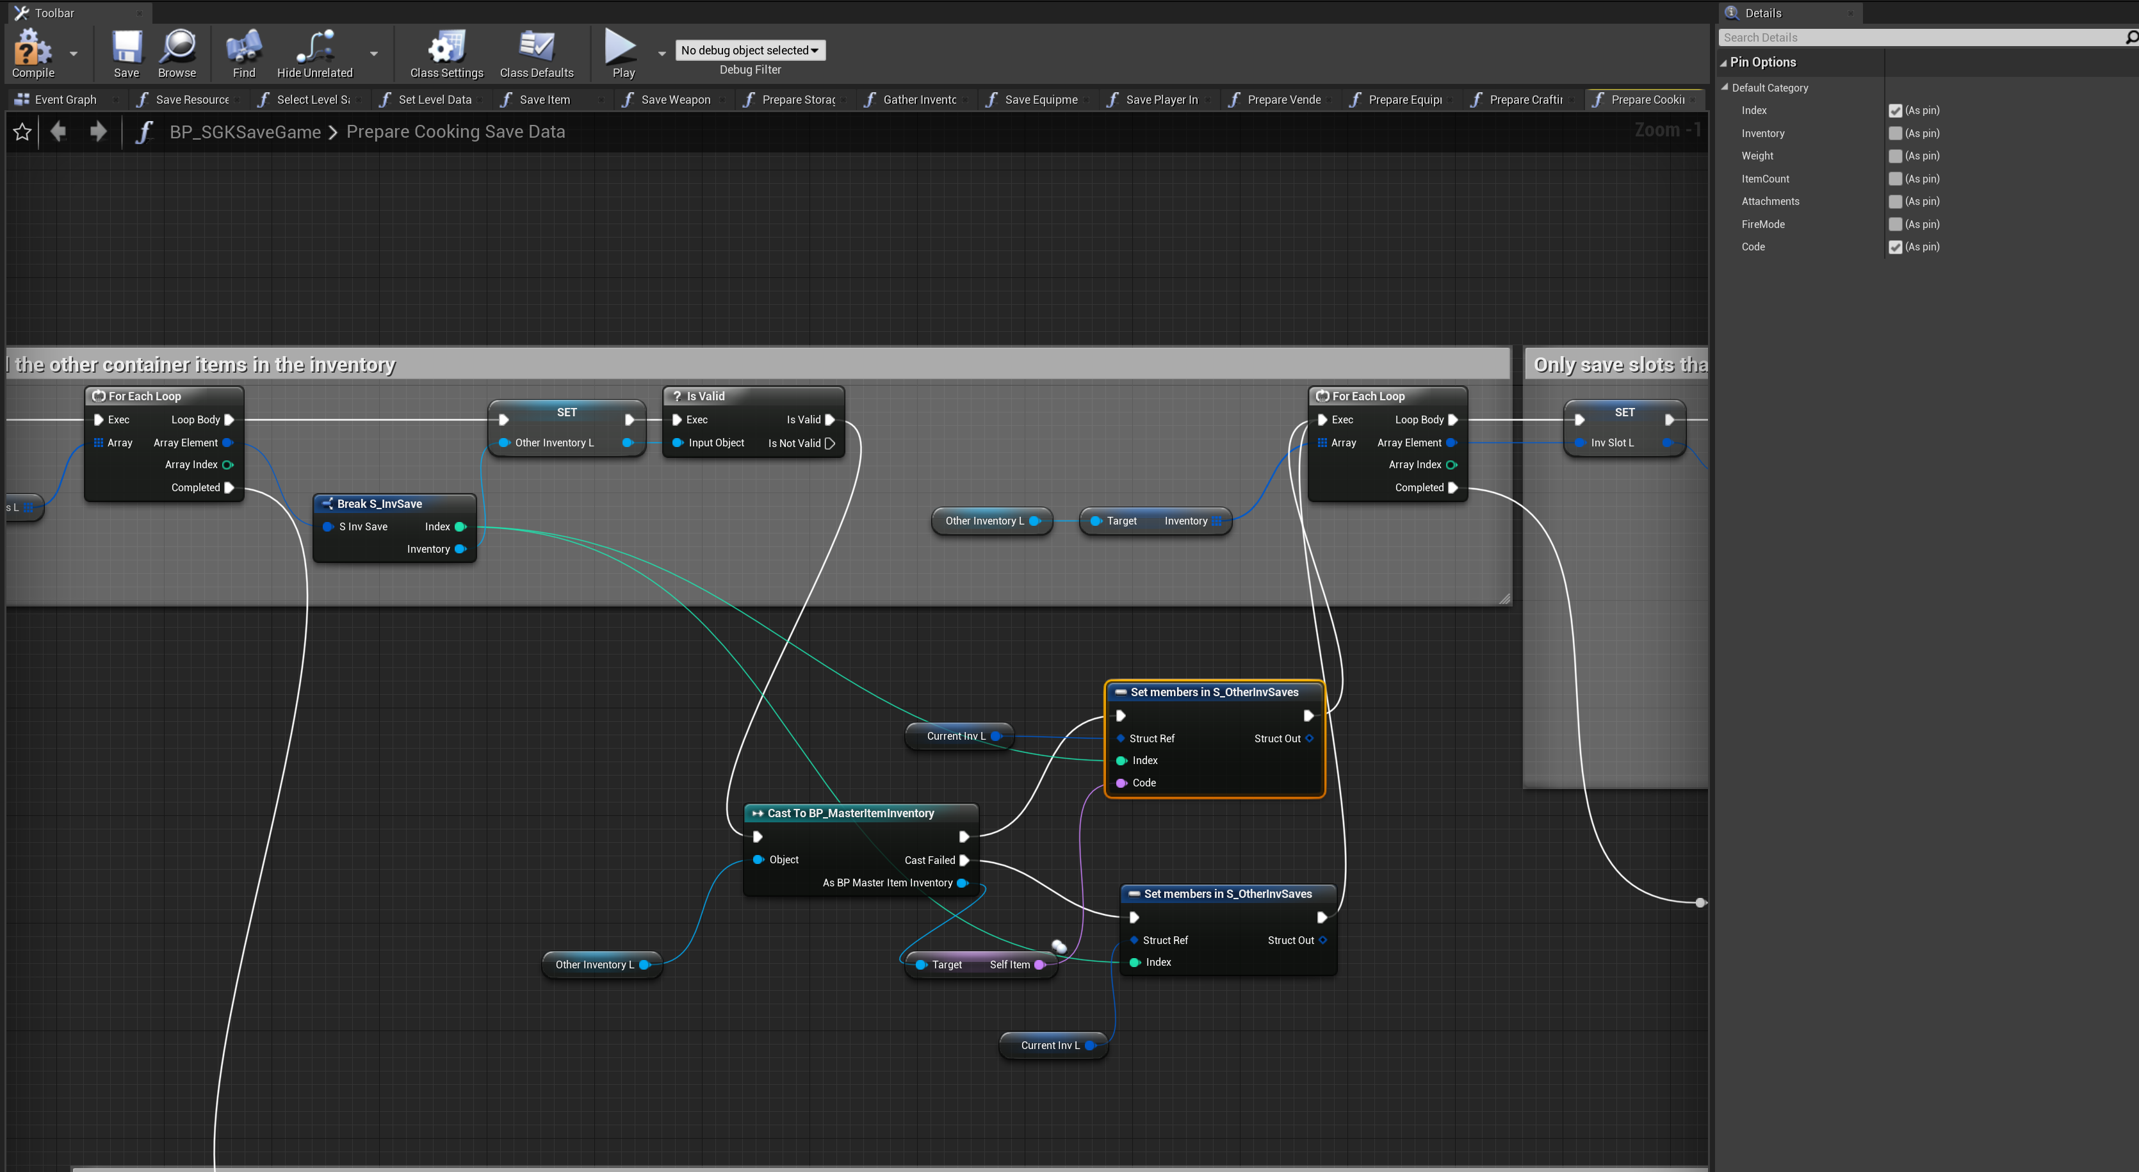Toggle the Hide Unrelated icon
The height and width of the screenshot is (1172, 2139).
pos(314,48)
